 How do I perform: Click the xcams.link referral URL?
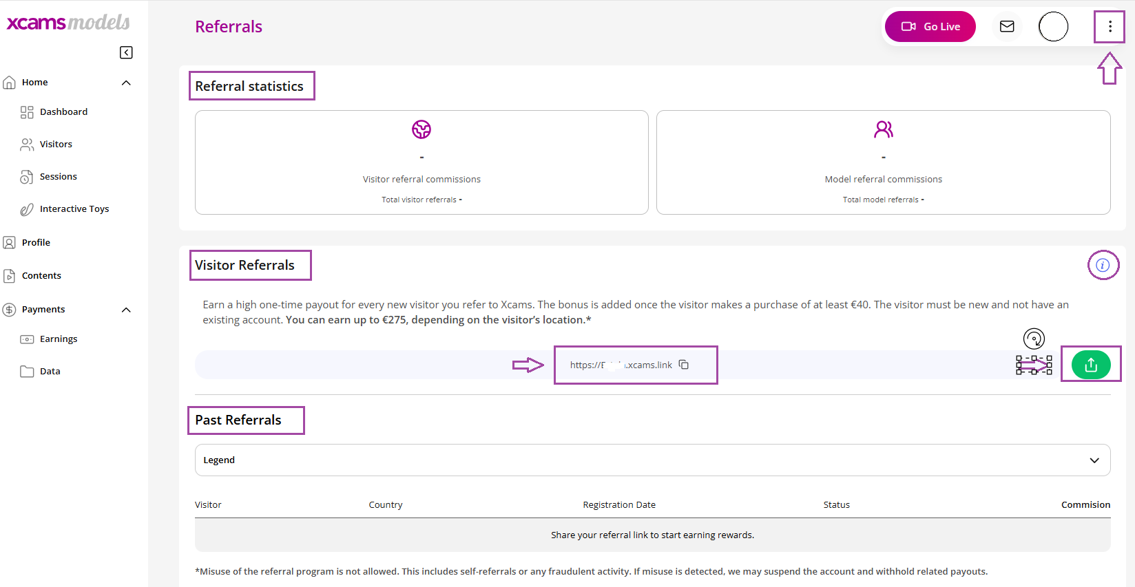coord(621,365)
